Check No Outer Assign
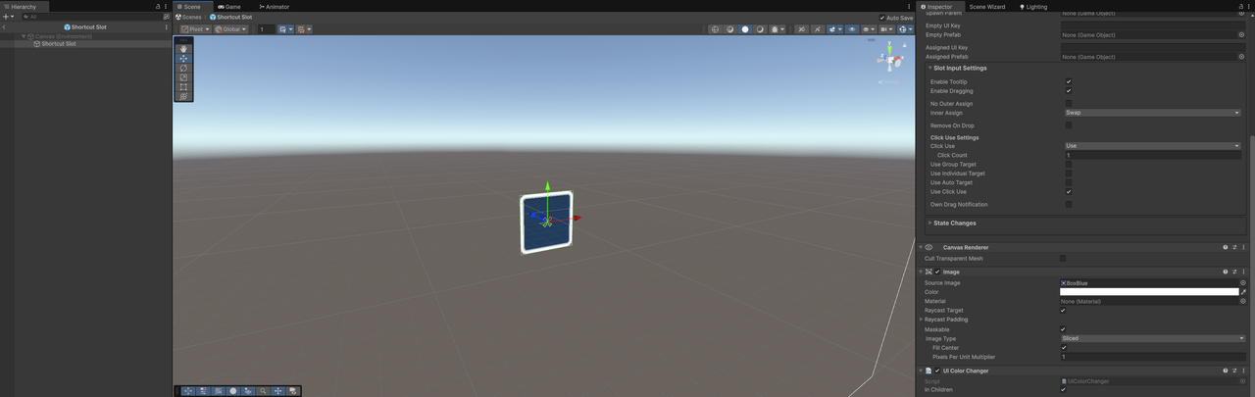The width and height of the screenshot is (1255, 397). point(1068,103)
